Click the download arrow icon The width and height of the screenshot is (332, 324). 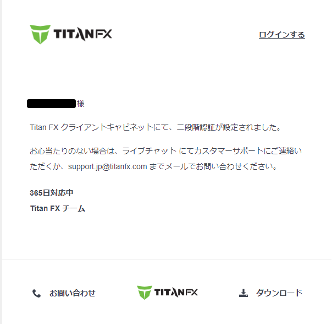point(244,293)
